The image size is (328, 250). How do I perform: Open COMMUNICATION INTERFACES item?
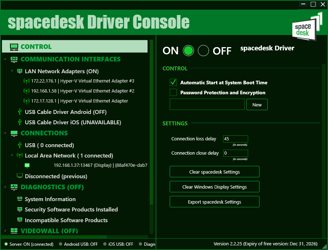[x=71, y=59]
